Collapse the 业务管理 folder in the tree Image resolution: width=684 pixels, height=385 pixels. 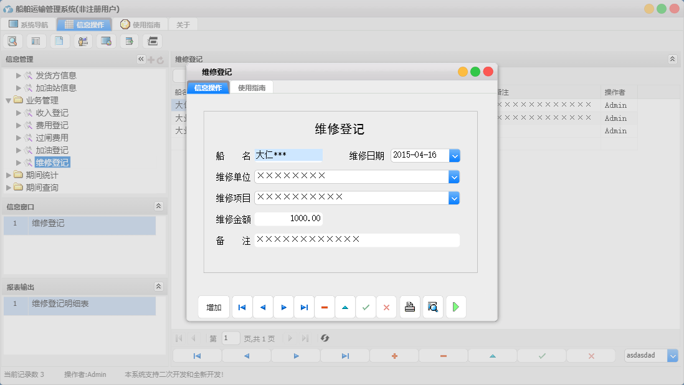click(9, 100)
